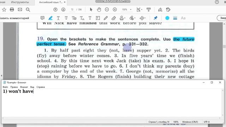226x127 pixels.
Task: Click the page number field showing 72
Action: [x=72, y=10]
